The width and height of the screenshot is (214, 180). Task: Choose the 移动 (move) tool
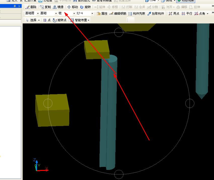tap(73, 7)
